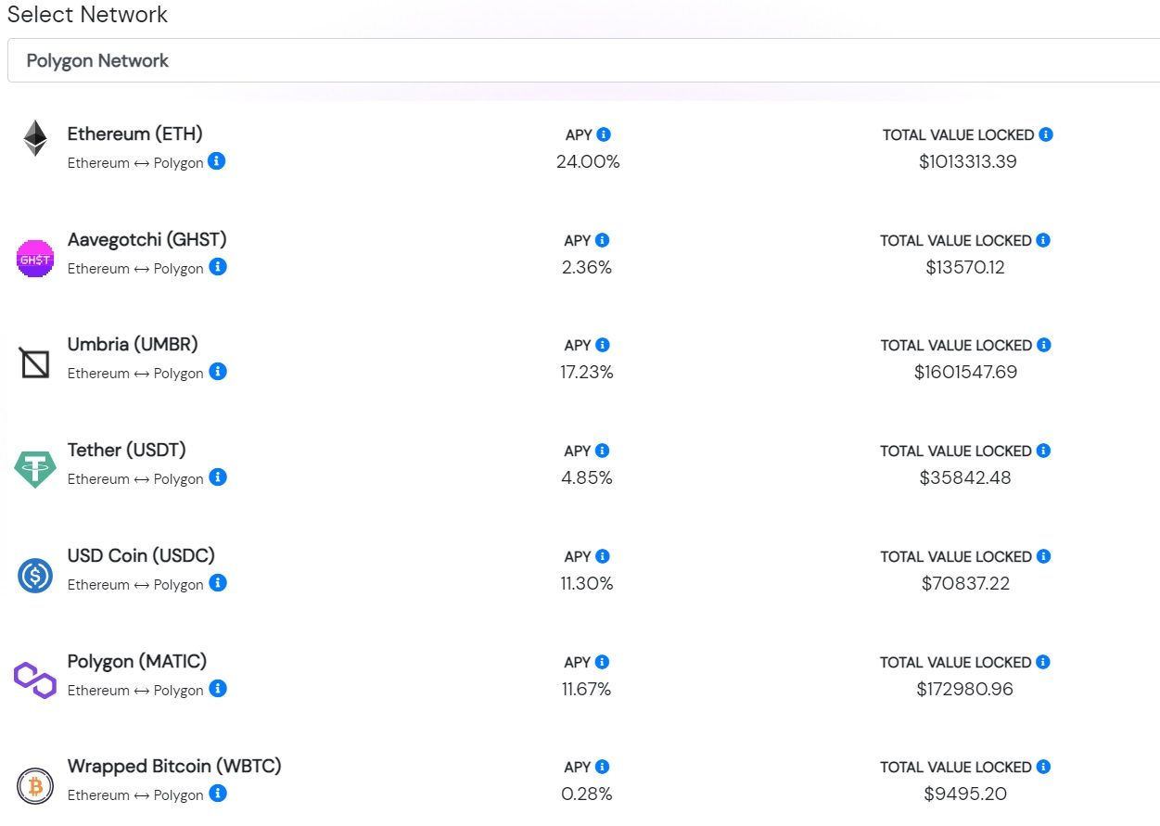Click Total Value Locked info icon, WBTC row

tap(1043, 767)
